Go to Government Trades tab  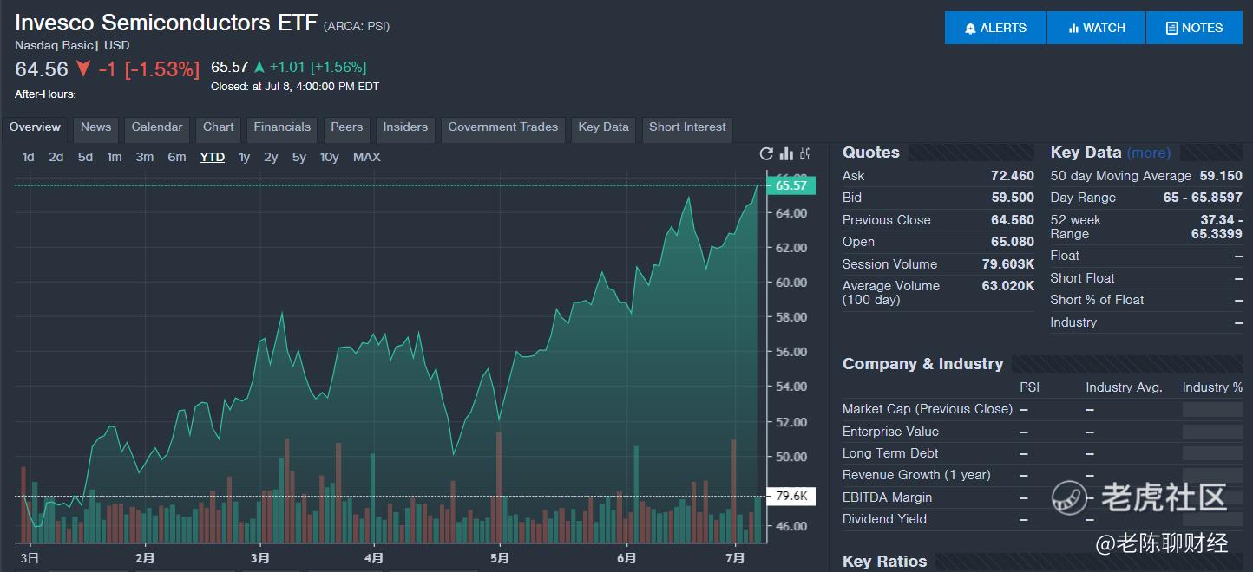tap(502, 127)
